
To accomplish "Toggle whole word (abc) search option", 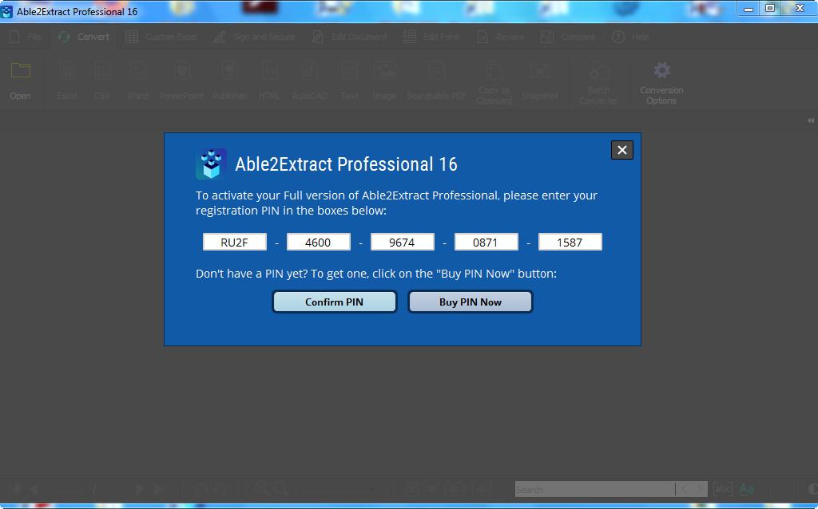I will (722, 489).
